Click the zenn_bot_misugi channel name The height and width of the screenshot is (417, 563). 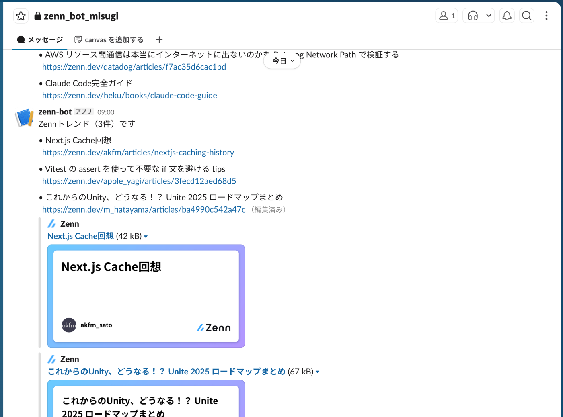click(x=81, y=16)
